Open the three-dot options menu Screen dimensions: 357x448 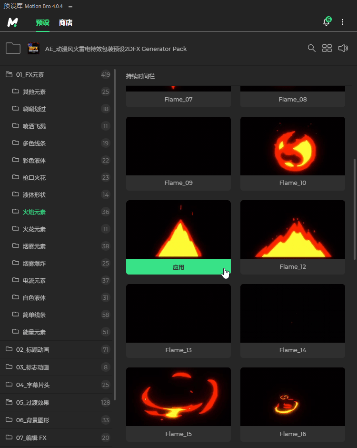[x=342, y=22]
